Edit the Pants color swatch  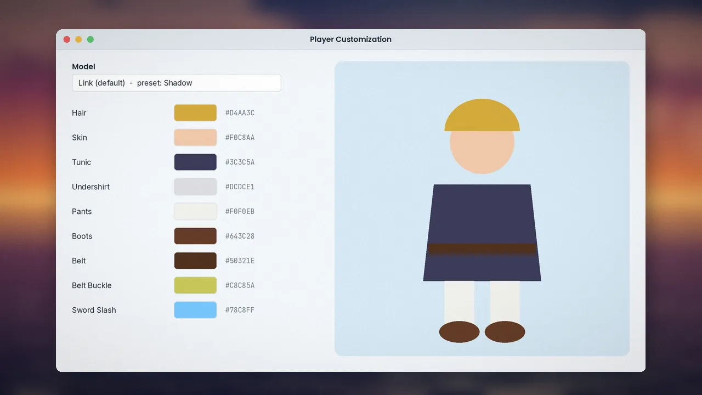tap(195, 212)
